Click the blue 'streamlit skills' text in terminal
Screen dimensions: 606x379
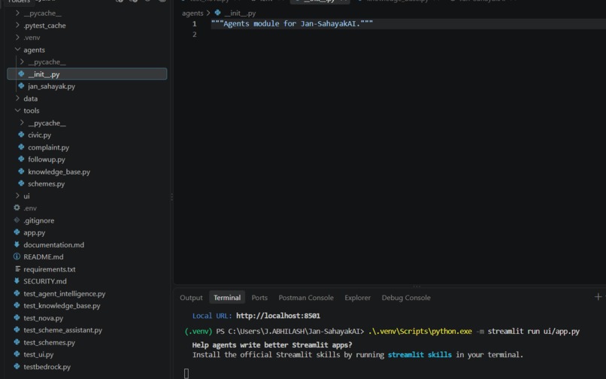(420, 355)
